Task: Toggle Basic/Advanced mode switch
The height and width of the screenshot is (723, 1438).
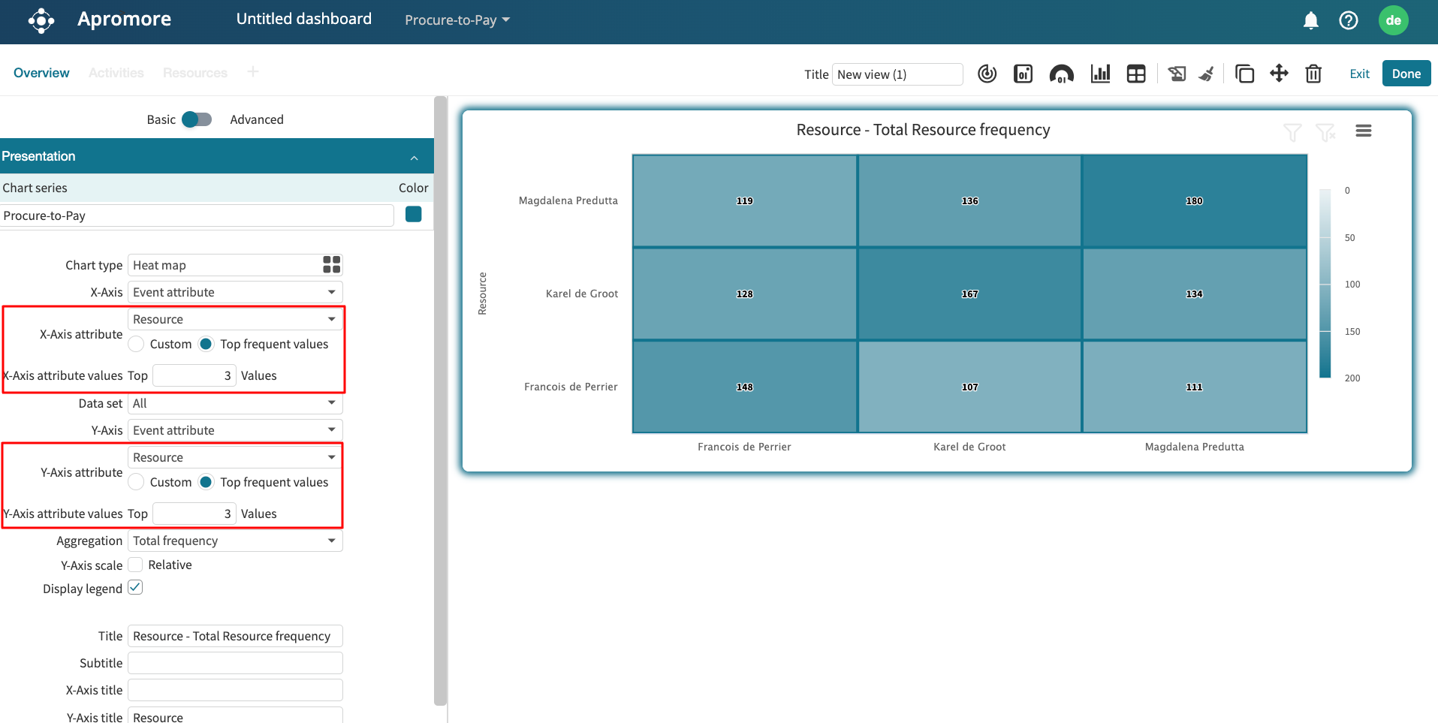Action: coord(197,119)
